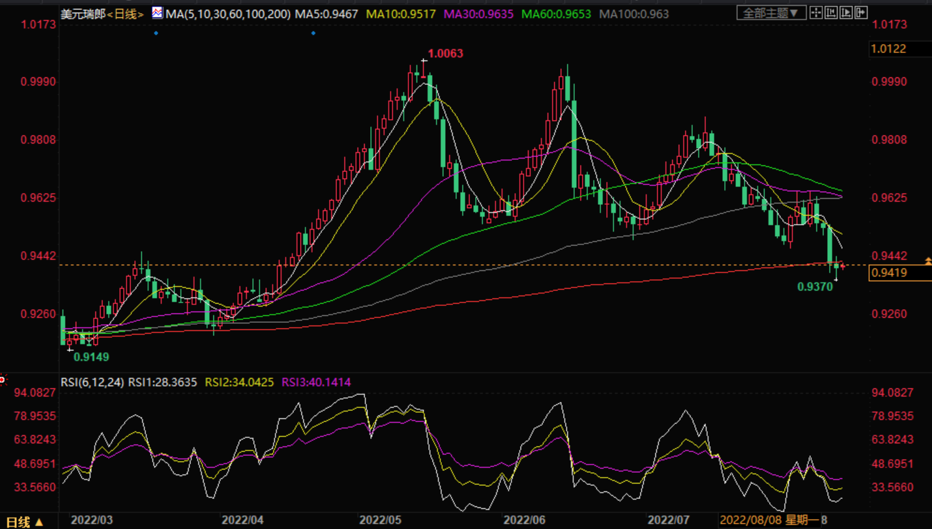The width and height of the screenshot is (932, 529).
Task: Click the second blue dot event marker
Action: pyautogui.click(x=313, y=33)
